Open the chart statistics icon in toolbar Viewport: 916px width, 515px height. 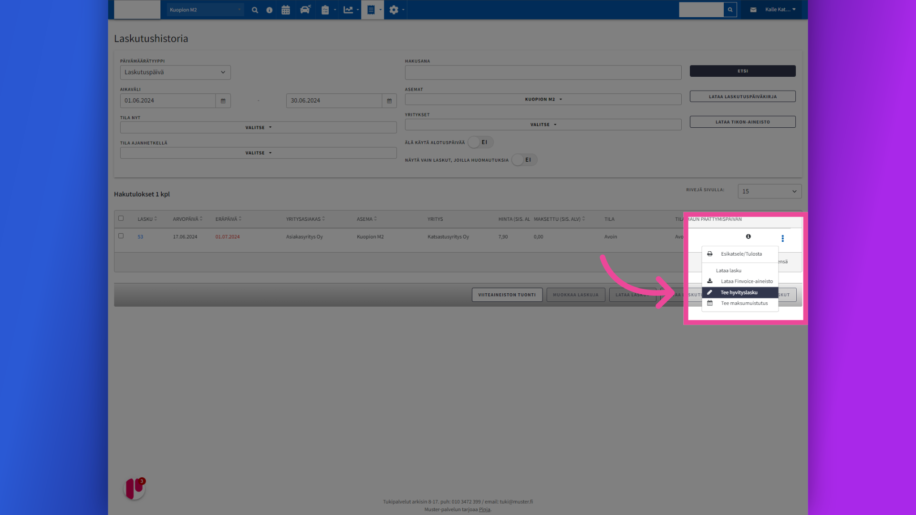[x=348, y=10]
